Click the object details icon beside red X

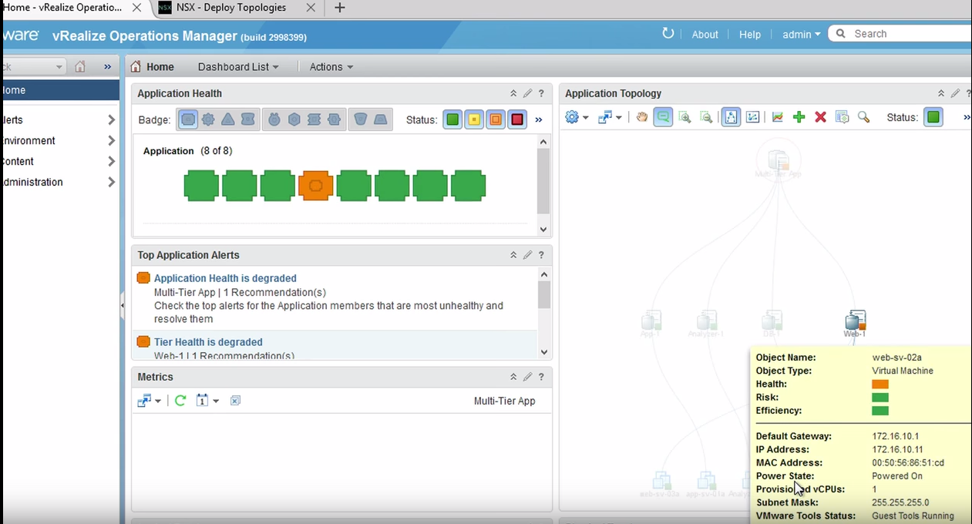click(843, 117)
